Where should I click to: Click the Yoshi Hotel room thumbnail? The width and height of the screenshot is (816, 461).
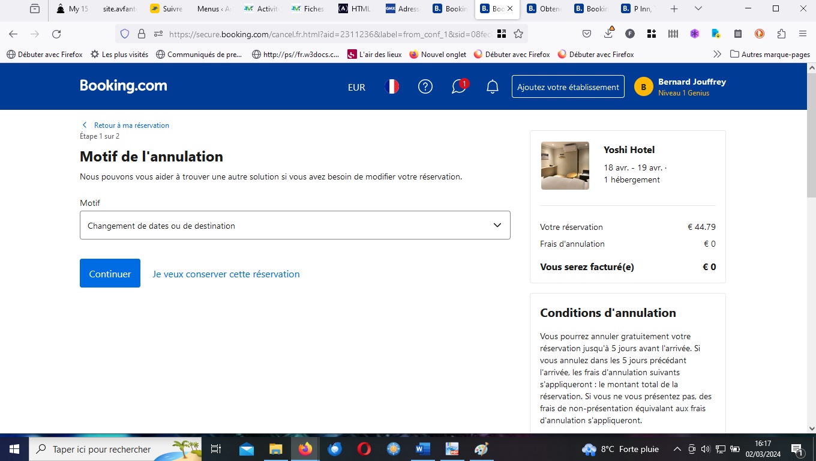tap(565, 166)
